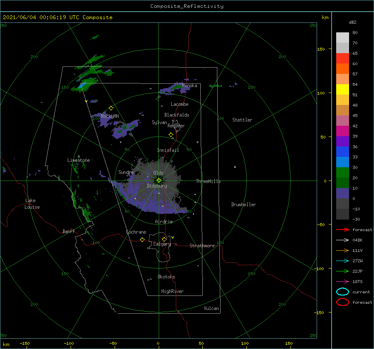
Task: Click the Composite_Reflectivity title text
Action: pyautogui.click(x=187, y=6)
